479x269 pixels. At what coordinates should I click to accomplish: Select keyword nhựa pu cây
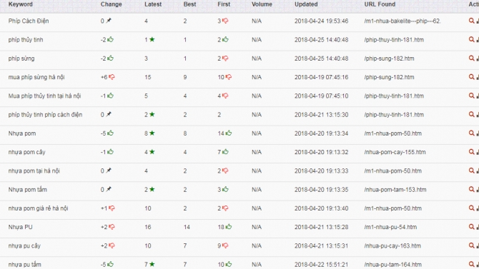24,246
